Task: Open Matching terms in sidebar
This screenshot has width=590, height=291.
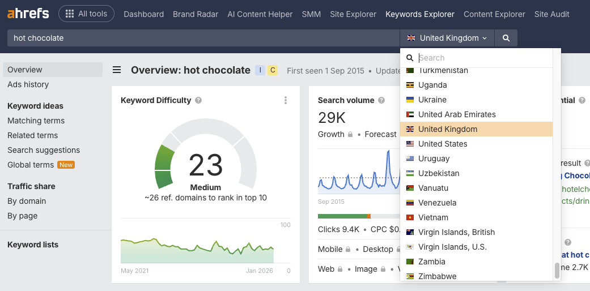Action: click(36, 121)
